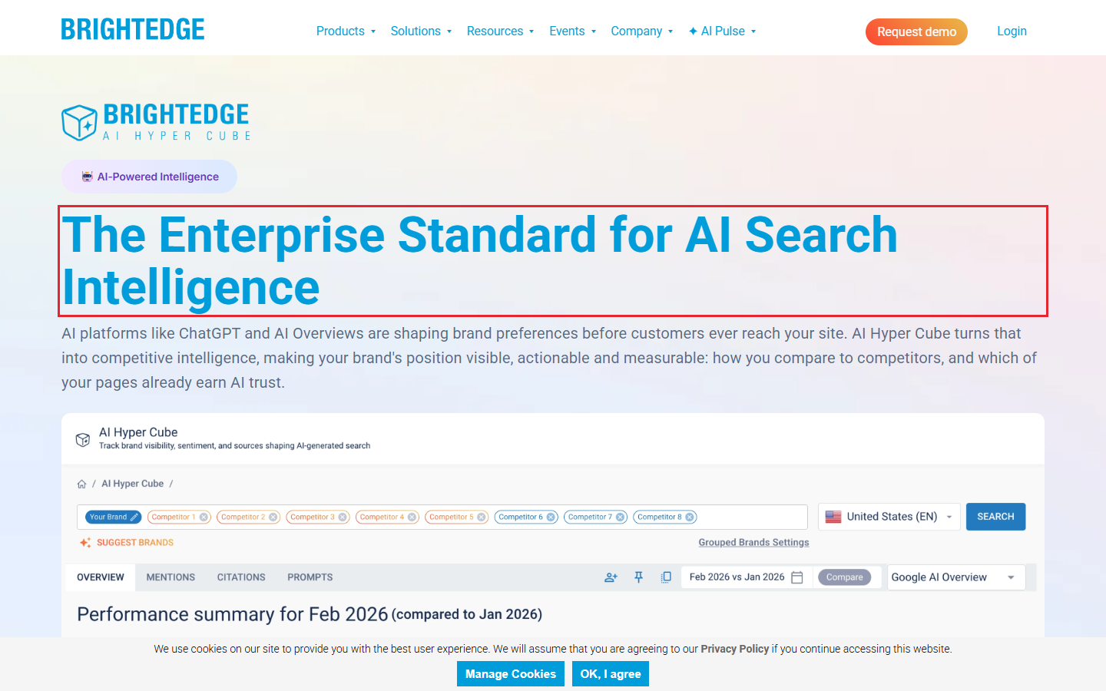The width and height of the screenshot is (1106, 691).
Task: Click the blue SEARCH button
Action: click(x=995, y=517)
